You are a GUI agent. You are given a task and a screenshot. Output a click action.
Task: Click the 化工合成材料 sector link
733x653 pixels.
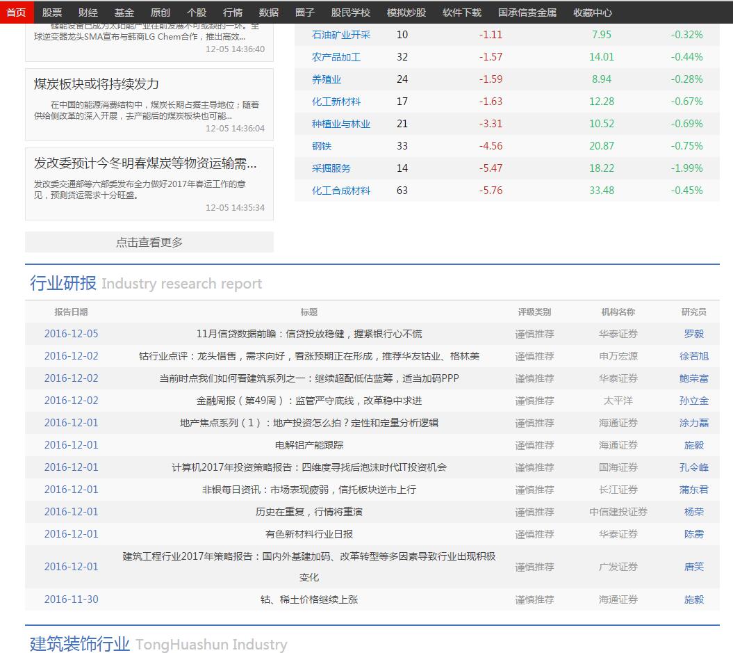click(x=341, y=191)
